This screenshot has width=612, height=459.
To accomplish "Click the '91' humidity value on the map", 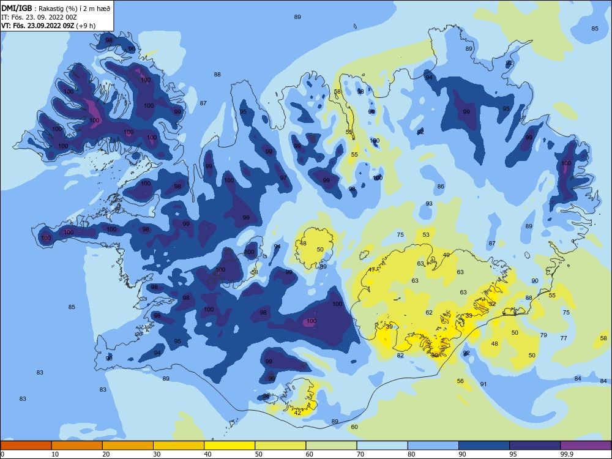I will point(483,384).
